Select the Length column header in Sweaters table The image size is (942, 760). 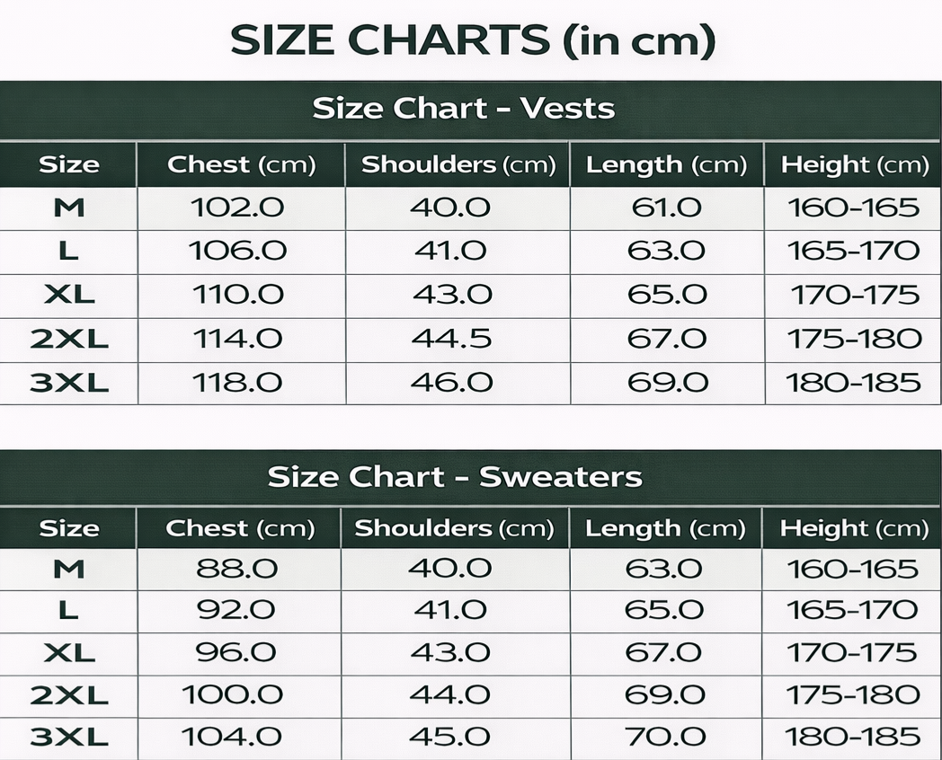(x=665, y=528)
